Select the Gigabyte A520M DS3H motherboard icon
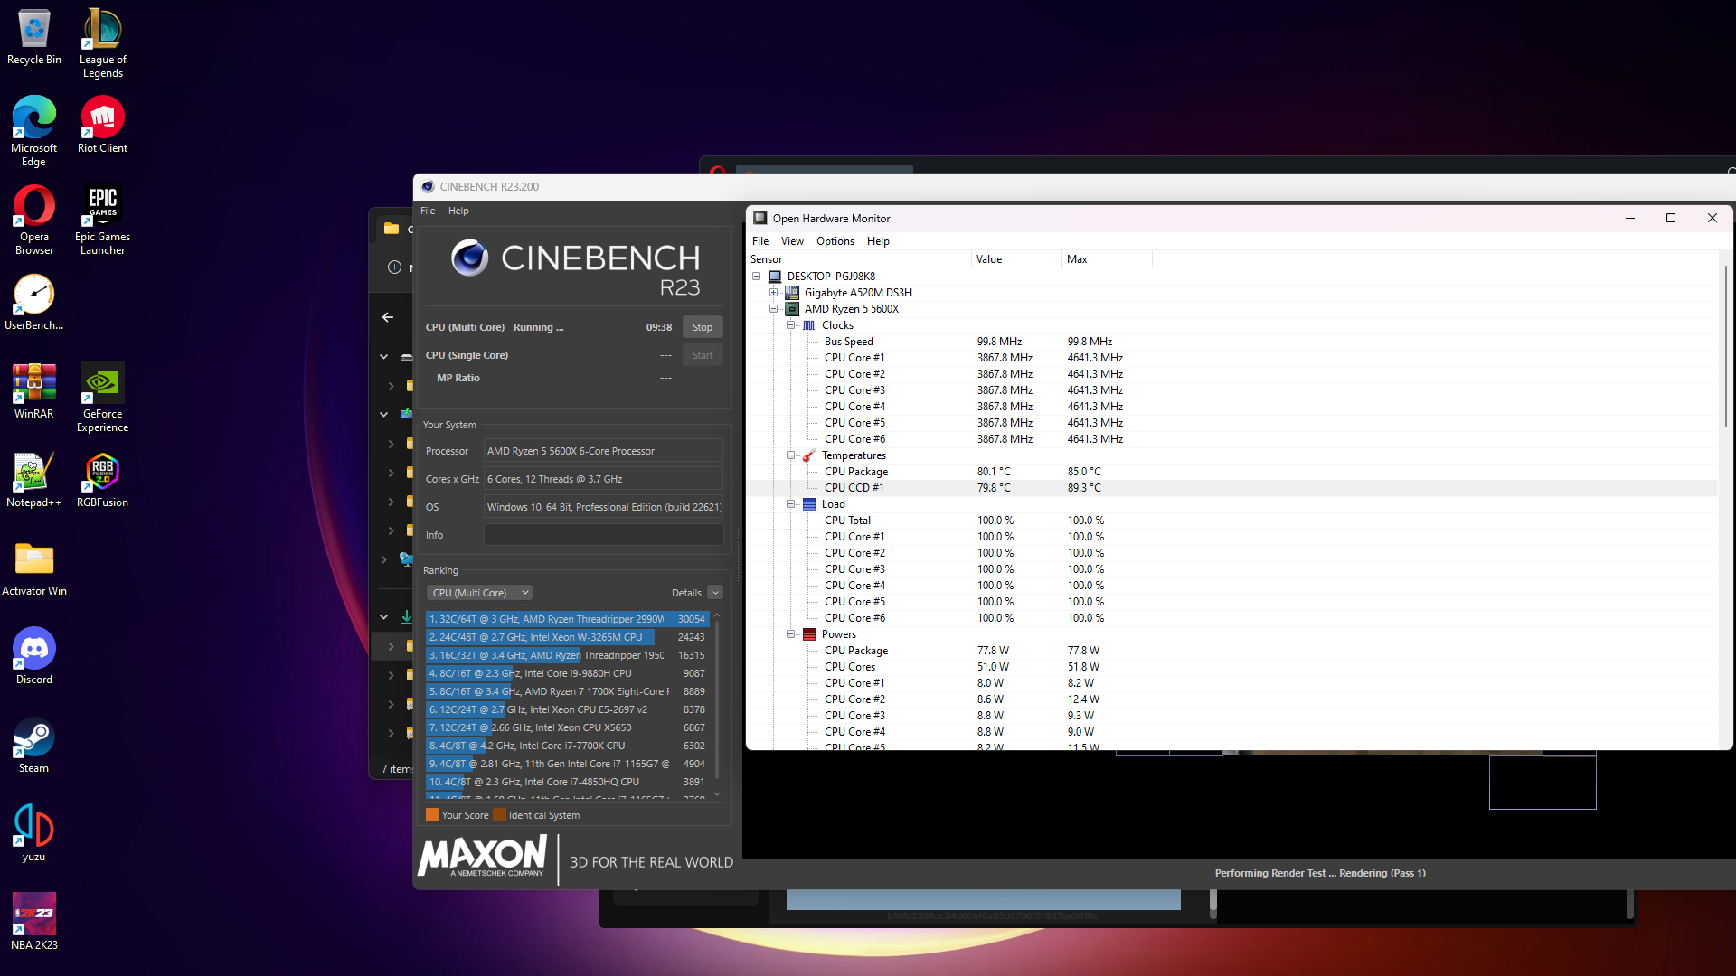Image resolution: width=1736 pixels, height=976 pixels. [792, 293]
